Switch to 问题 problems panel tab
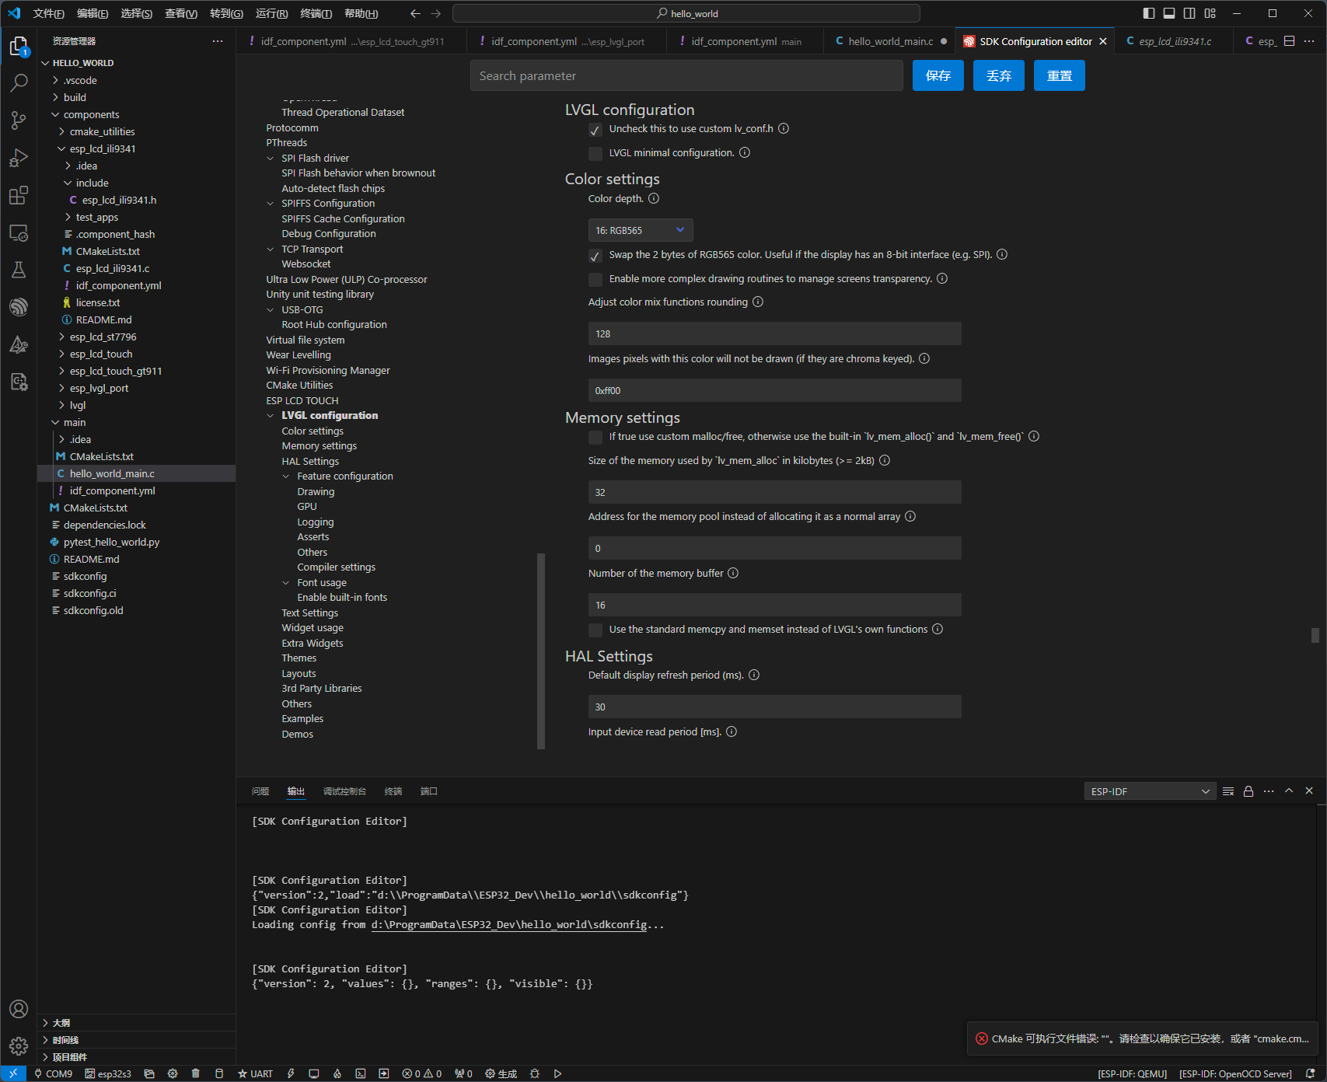 260,791
